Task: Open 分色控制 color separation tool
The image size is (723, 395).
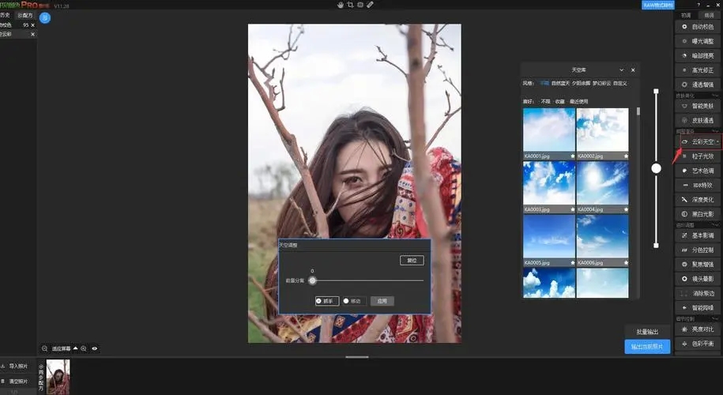Action: point(697,250)
